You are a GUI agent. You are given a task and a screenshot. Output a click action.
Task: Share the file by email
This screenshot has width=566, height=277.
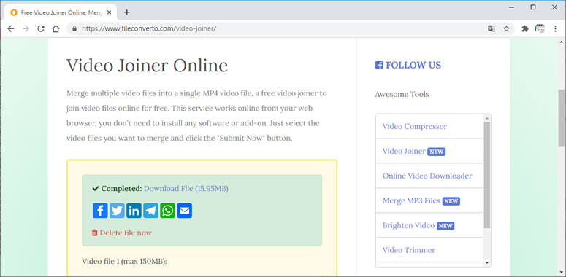tap(185, 211)
